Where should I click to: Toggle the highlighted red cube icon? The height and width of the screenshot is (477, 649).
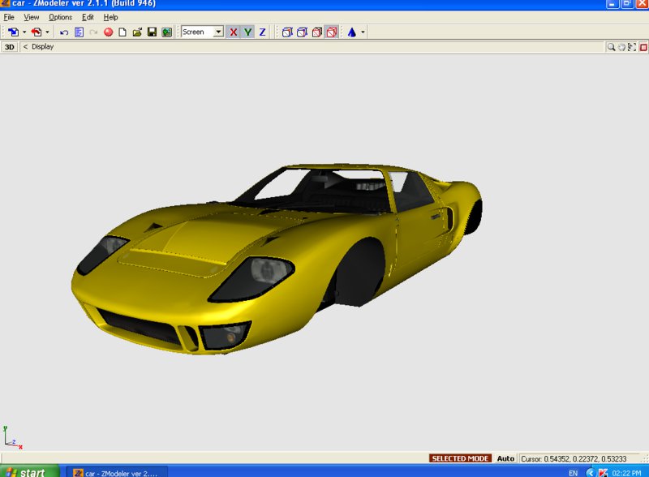[332, 32]
